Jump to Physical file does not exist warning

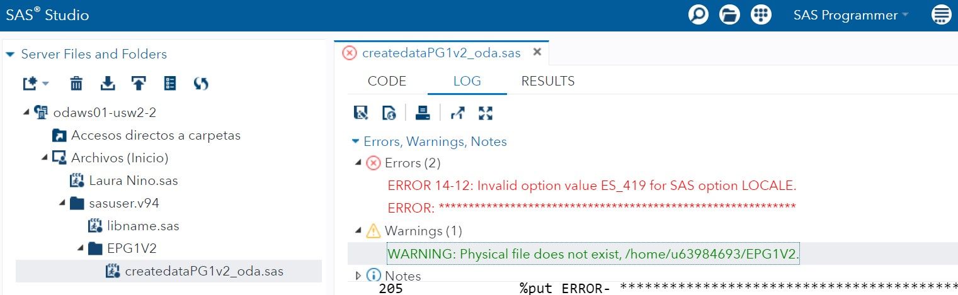coord(593,254)
